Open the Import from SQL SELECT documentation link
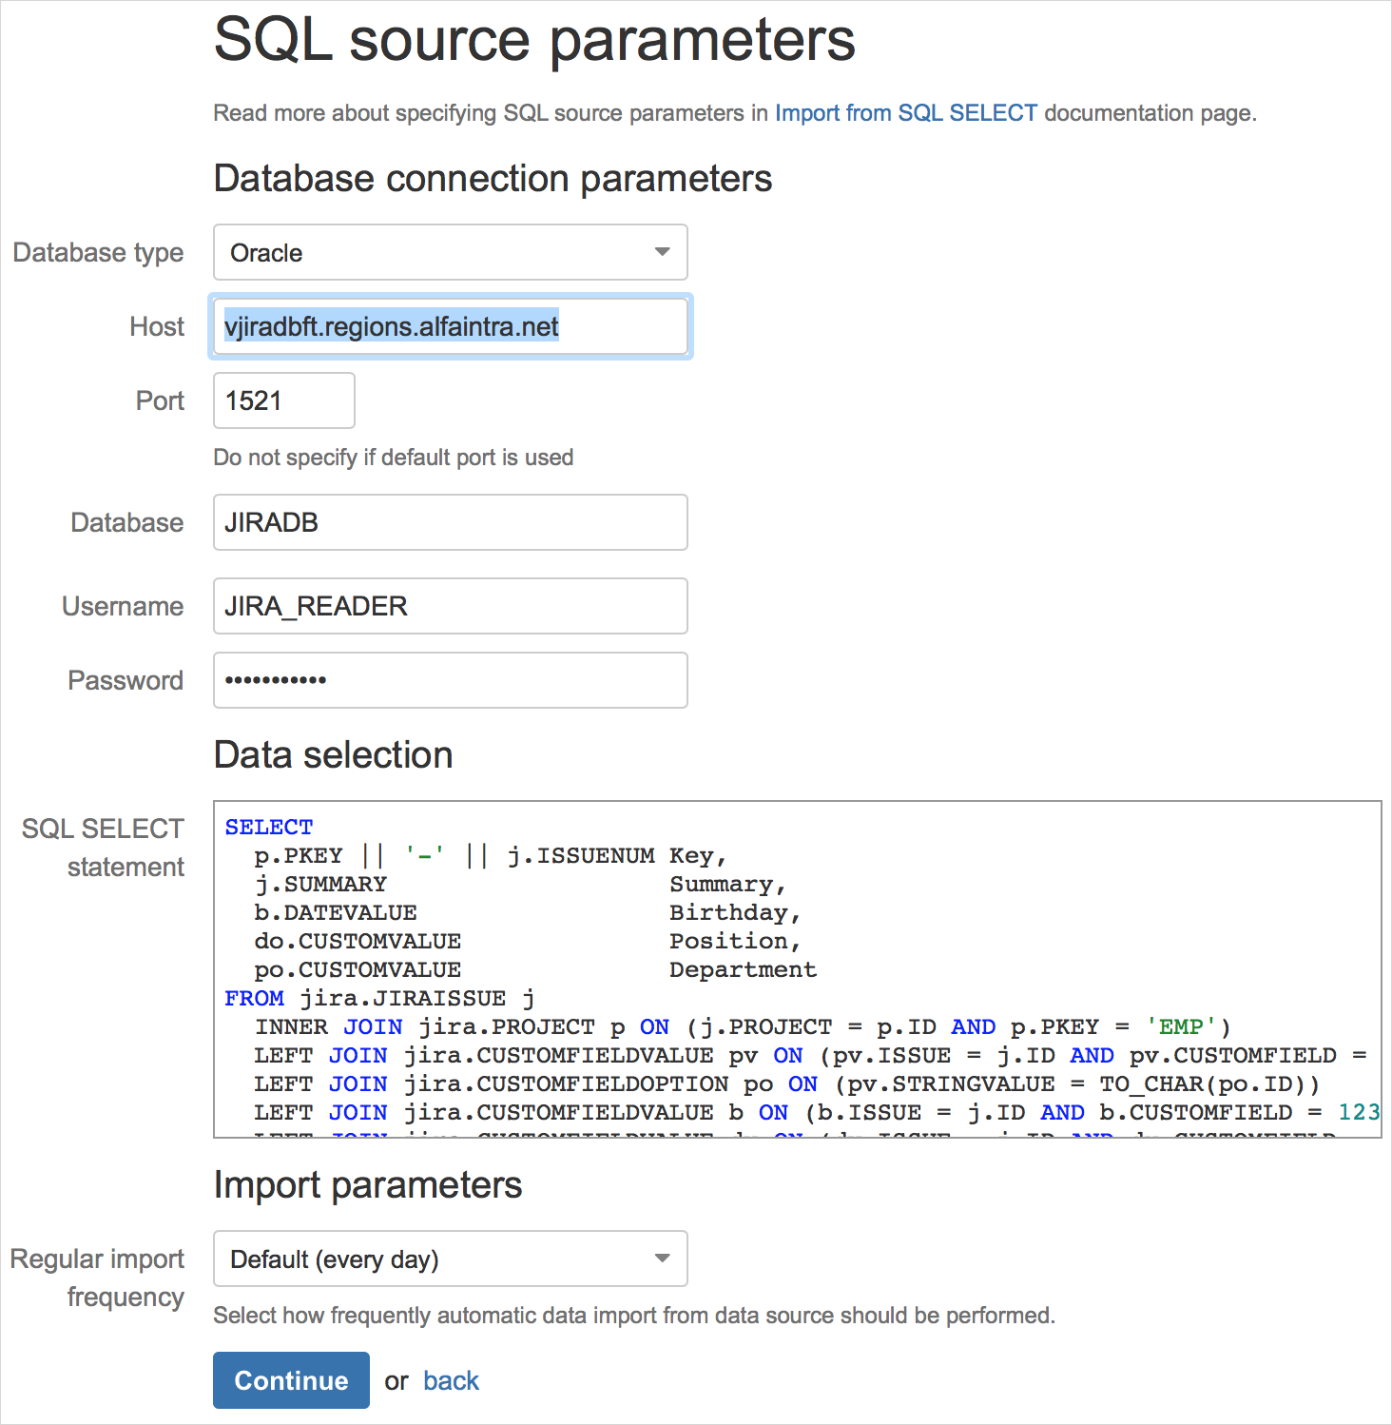Screen dimensions: 1392x1425 pyautogui.click(x=905, y=113)
